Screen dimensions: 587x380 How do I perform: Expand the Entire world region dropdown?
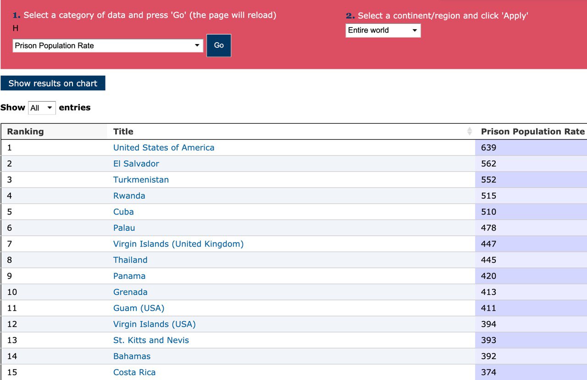(x=382, y=30)
